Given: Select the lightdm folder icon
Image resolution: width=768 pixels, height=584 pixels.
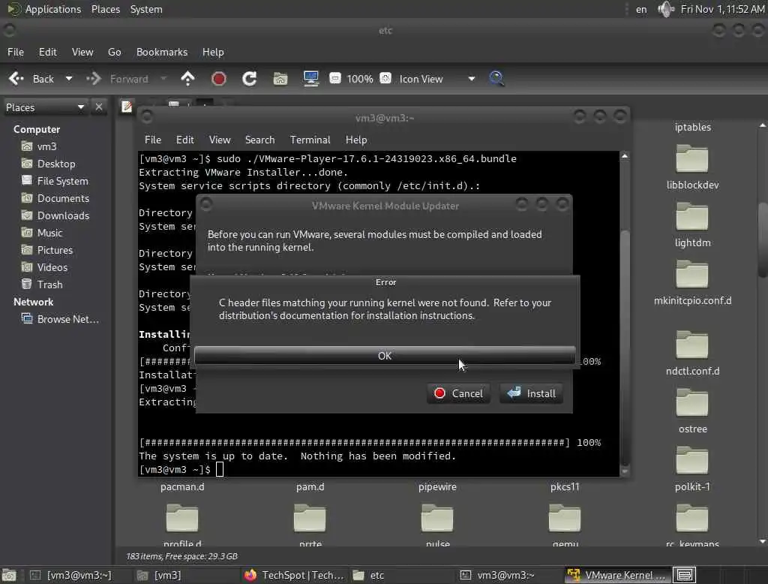Looking at the screenshot, I should (x=691, y=216).
